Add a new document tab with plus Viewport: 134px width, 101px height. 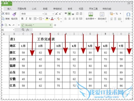55,25
